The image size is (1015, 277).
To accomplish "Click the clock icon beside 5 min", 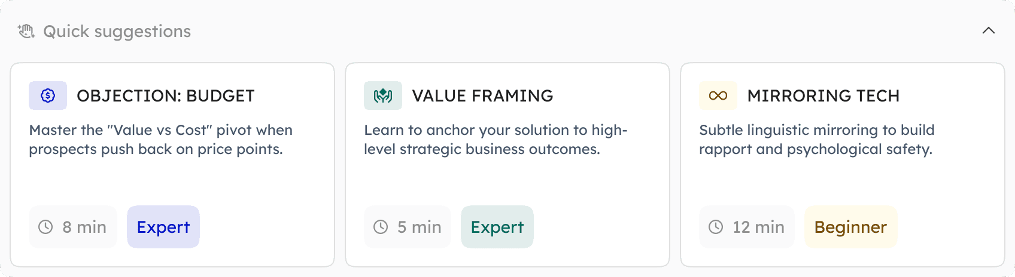I will 381,227.
